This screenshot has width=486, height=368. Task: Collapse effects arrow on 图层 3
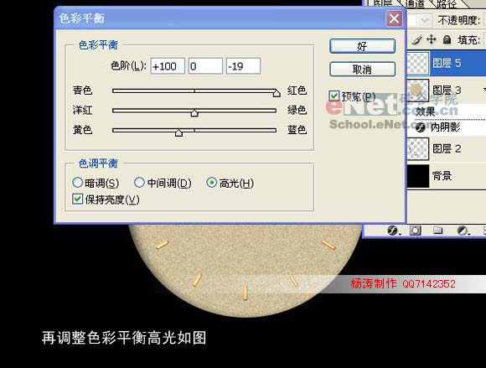[483, 90]
